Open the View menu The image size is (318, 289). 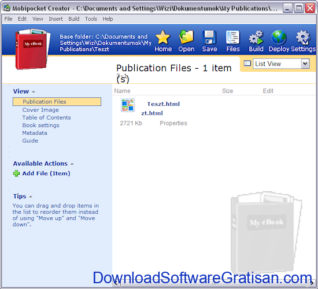click(38, 19)
